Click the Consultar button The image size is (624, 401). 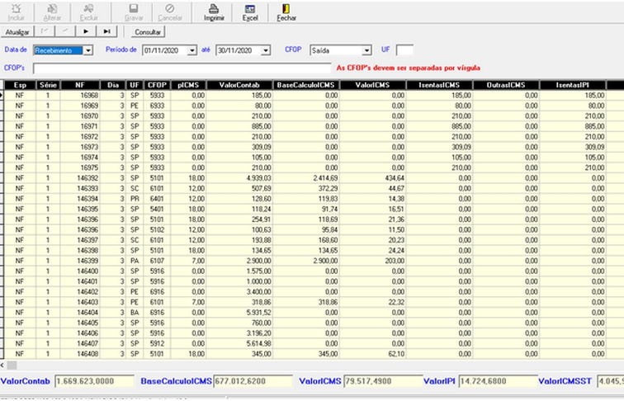148,32
